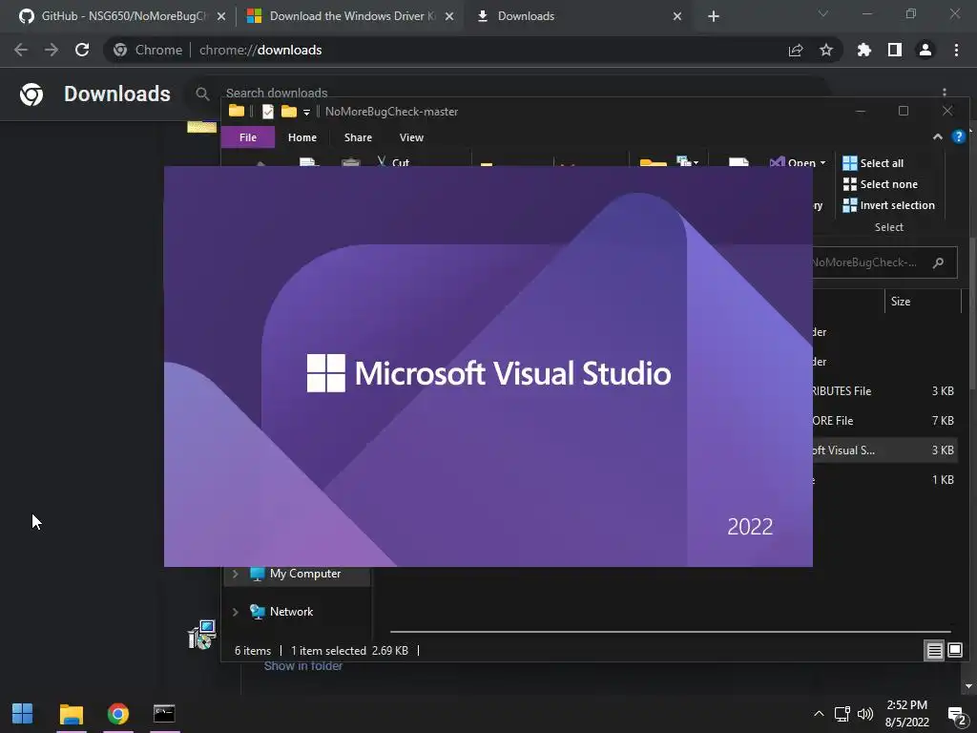Click the downloads search magnifier icon

click(202, 94)
